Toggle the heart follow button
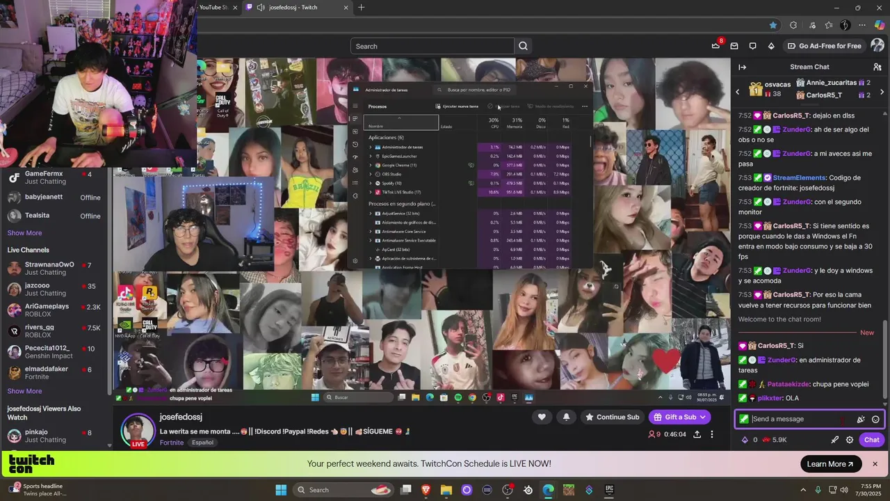 [542, 417]
